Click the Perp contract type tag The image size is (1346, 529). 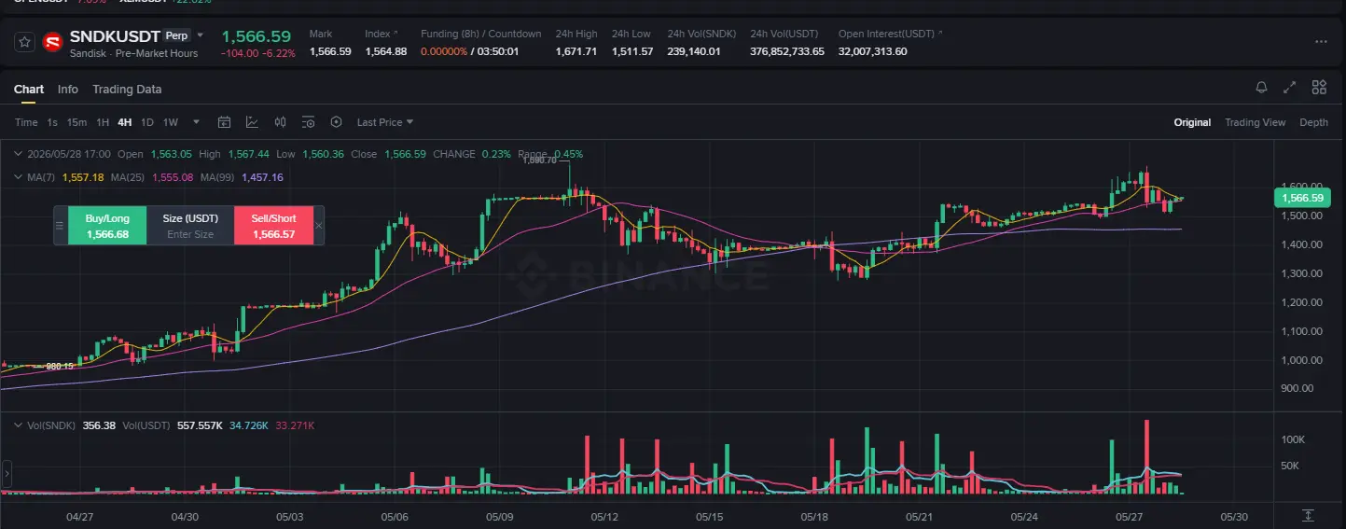[x=176, y=35]
